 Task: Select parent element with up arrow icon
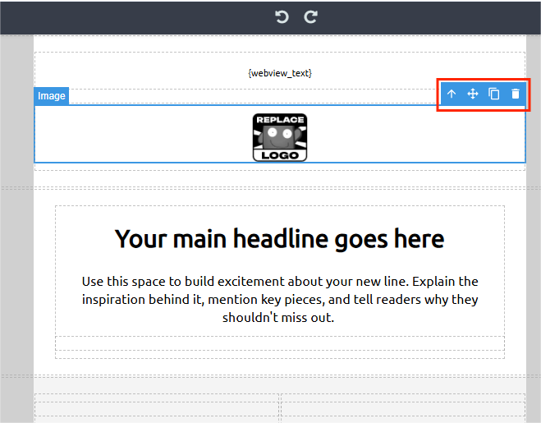pyautogui.click(x=452, y=94)
